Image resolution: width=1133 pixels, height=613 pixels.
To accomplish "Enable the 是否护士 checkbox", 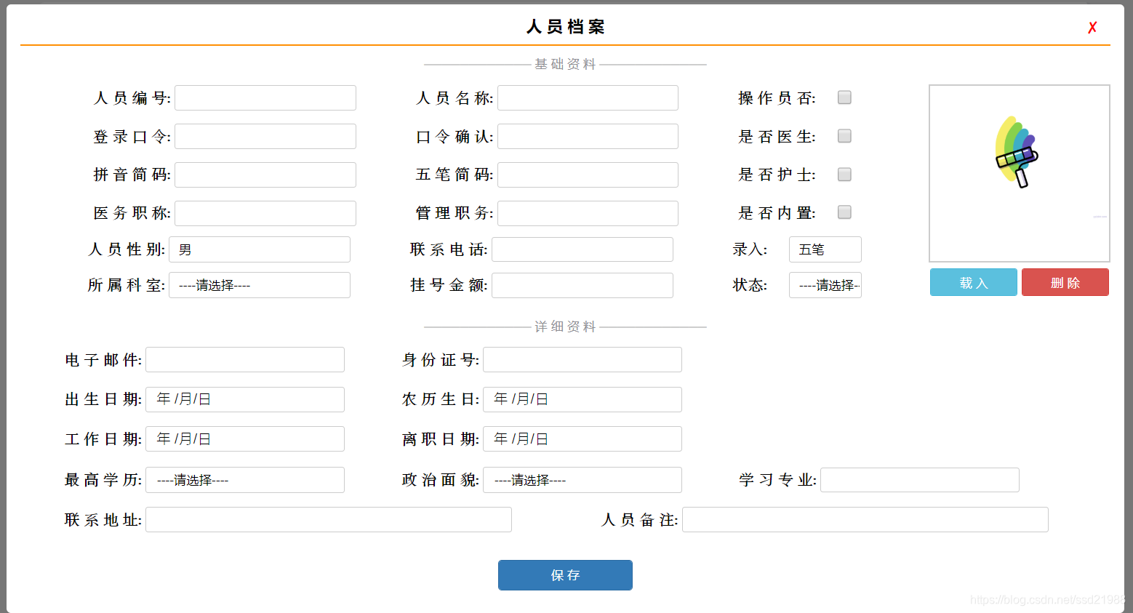I will click(x=844, y=175).
